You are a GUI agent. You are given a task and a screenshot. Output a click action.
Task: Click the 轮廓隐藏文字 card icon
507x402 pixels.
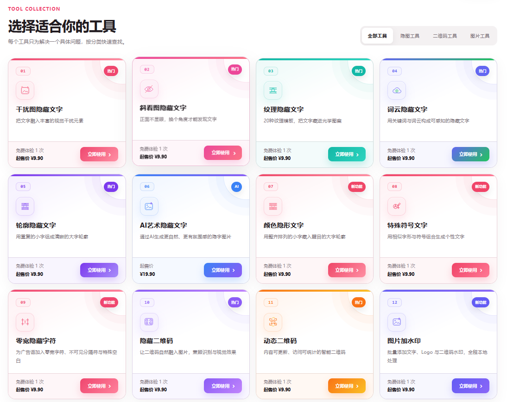click(x=25, y=206)
